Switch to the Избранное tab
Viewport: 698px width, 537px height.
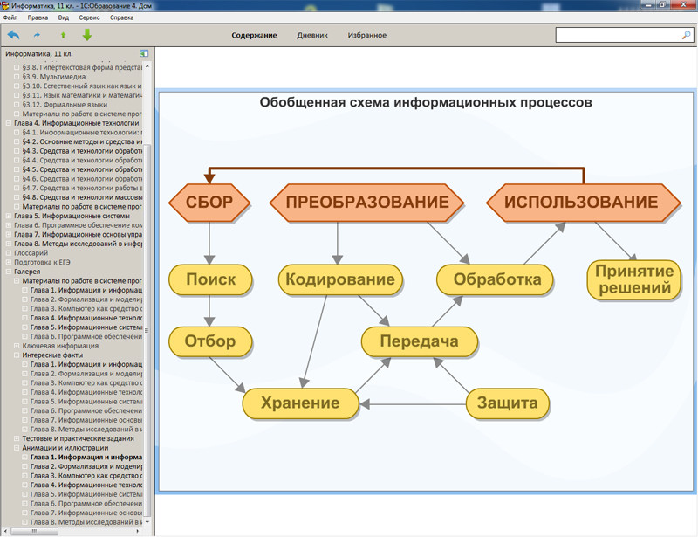pyautogui.click(x=366, y=35)
